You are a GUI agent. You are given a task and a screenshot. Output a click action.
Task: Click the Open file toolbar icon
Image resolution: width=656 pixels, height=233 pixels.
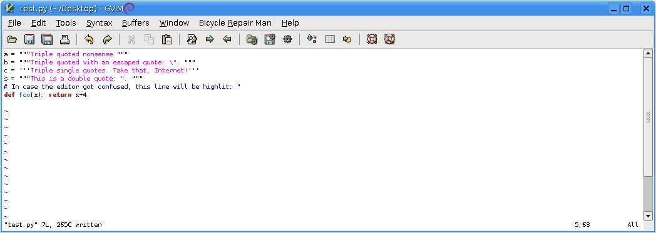[12, 39]
